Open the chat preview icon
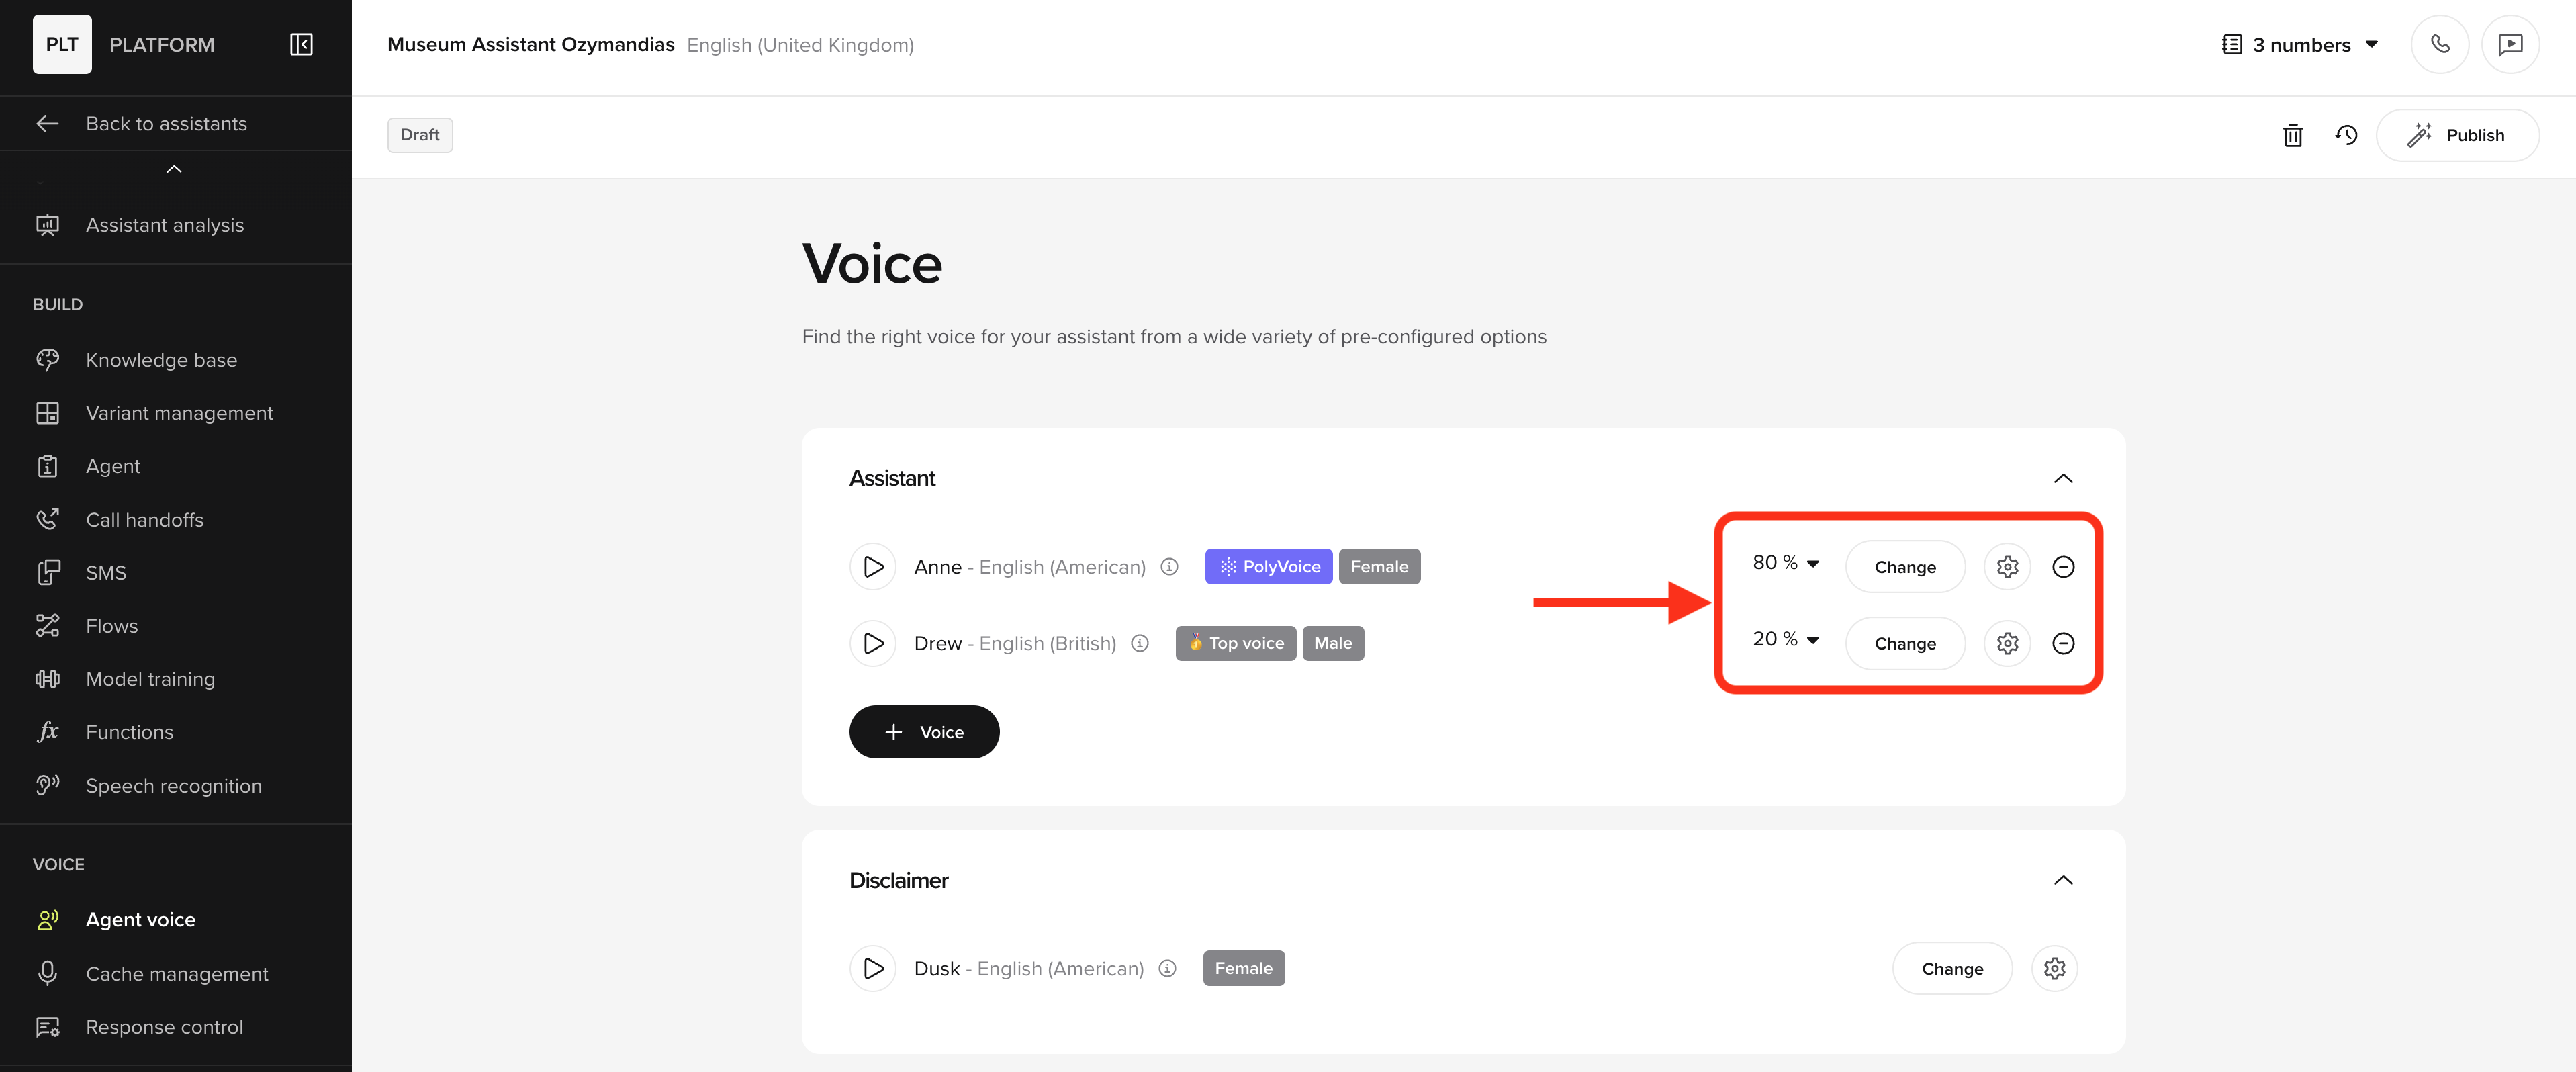The image size is (2576, 1072). [x=2509, y=45]
